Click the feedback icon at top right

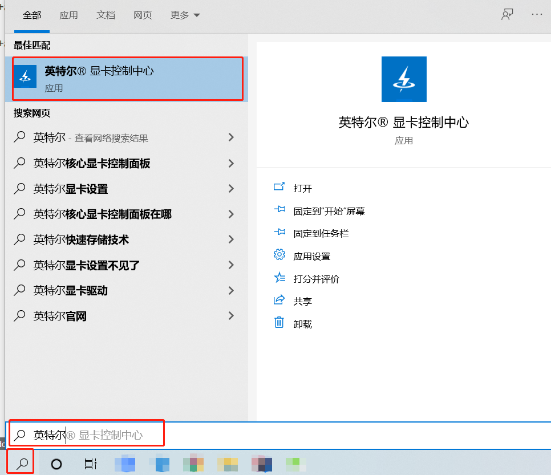pos(507,14)
